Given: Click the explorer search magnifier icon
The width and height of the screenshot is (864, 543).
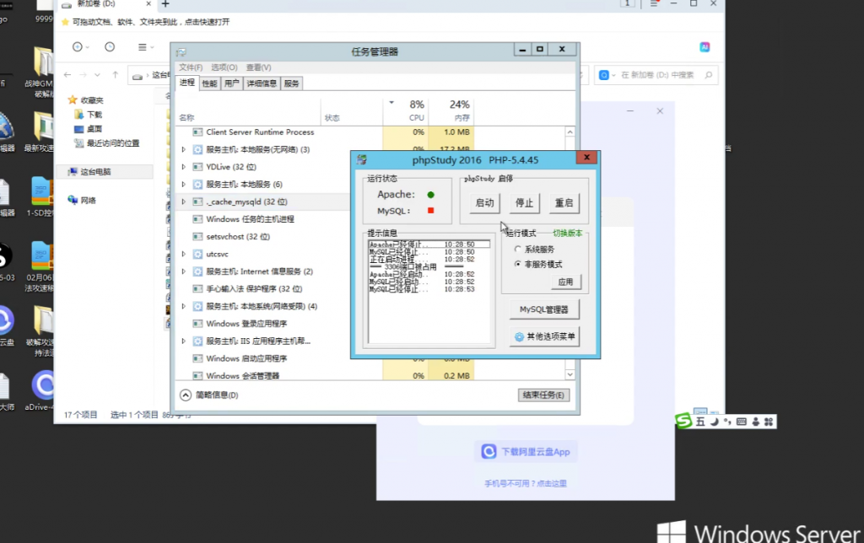Looking at the screenshot, I should coord(604,75).
